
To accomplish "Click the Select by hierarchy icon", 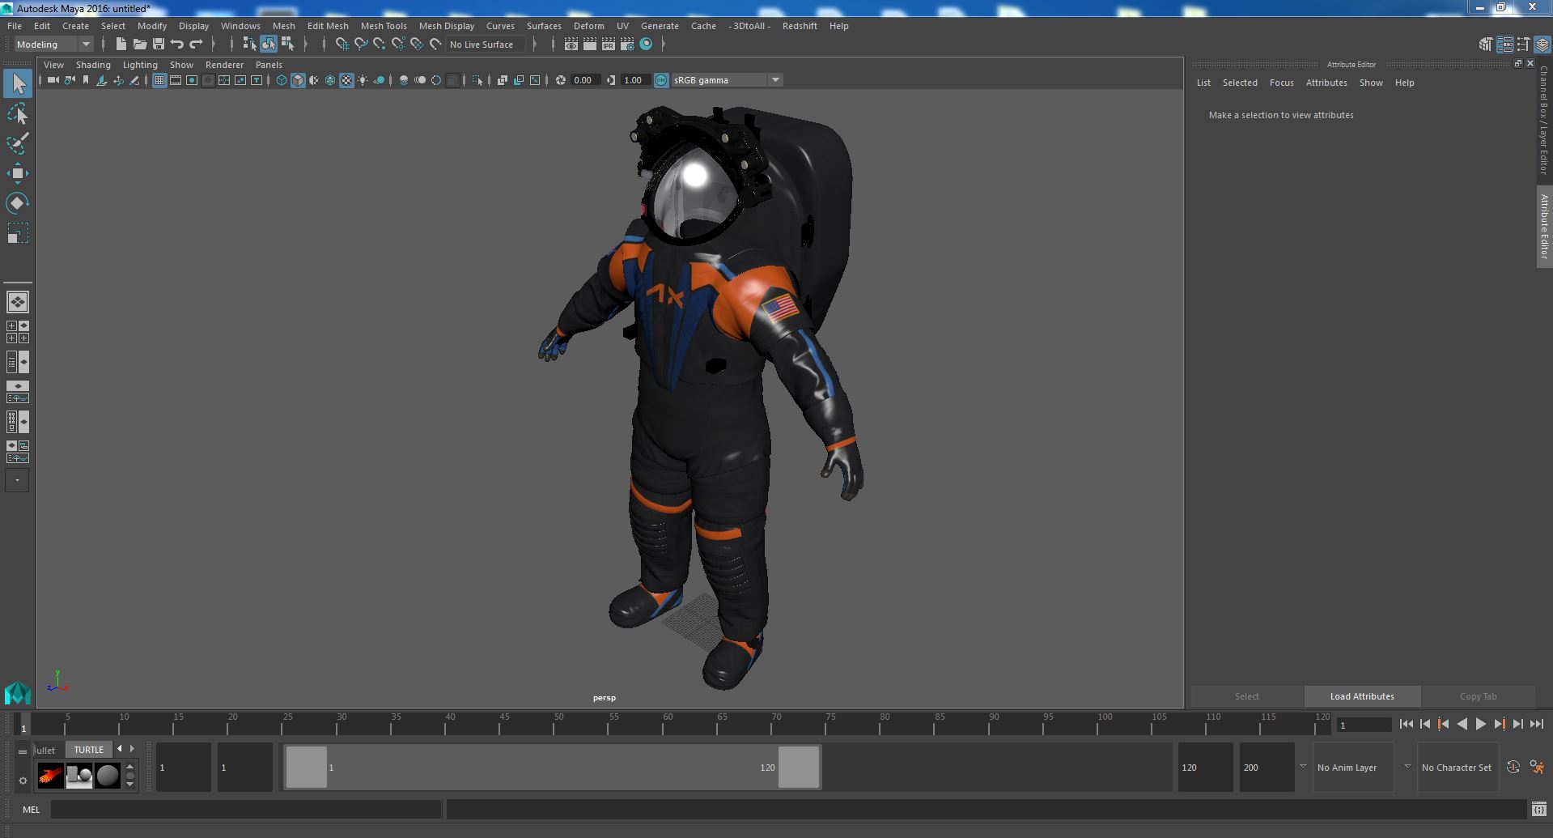I will point(249,45).
